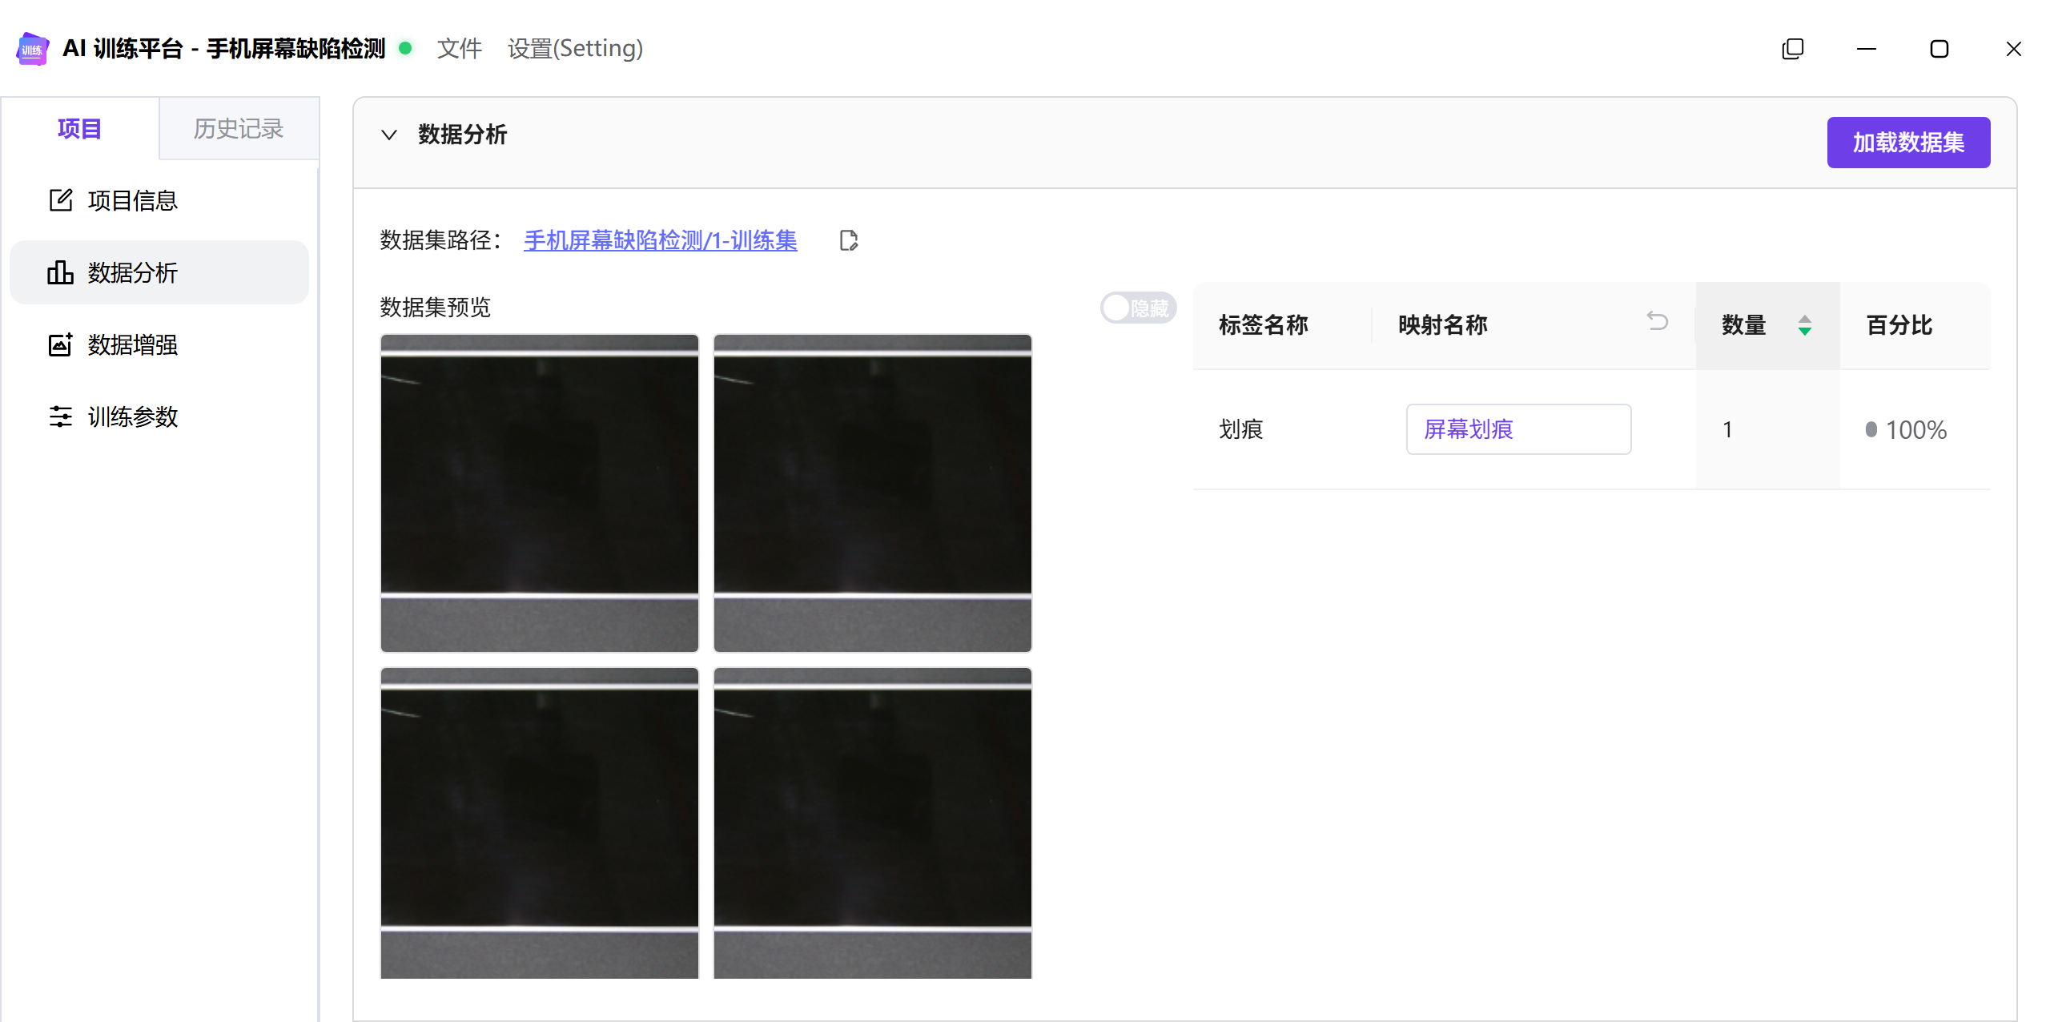Open the top-right dataset preview thumbnail
The height and width of the screenshot is (1022, 2050).
coord(873,493)
